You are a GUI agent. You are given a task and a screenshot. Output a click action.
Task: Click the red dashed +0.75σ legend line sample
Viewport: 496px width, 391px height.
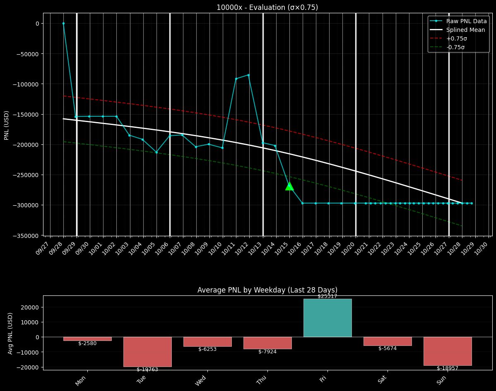pos(436,38)
